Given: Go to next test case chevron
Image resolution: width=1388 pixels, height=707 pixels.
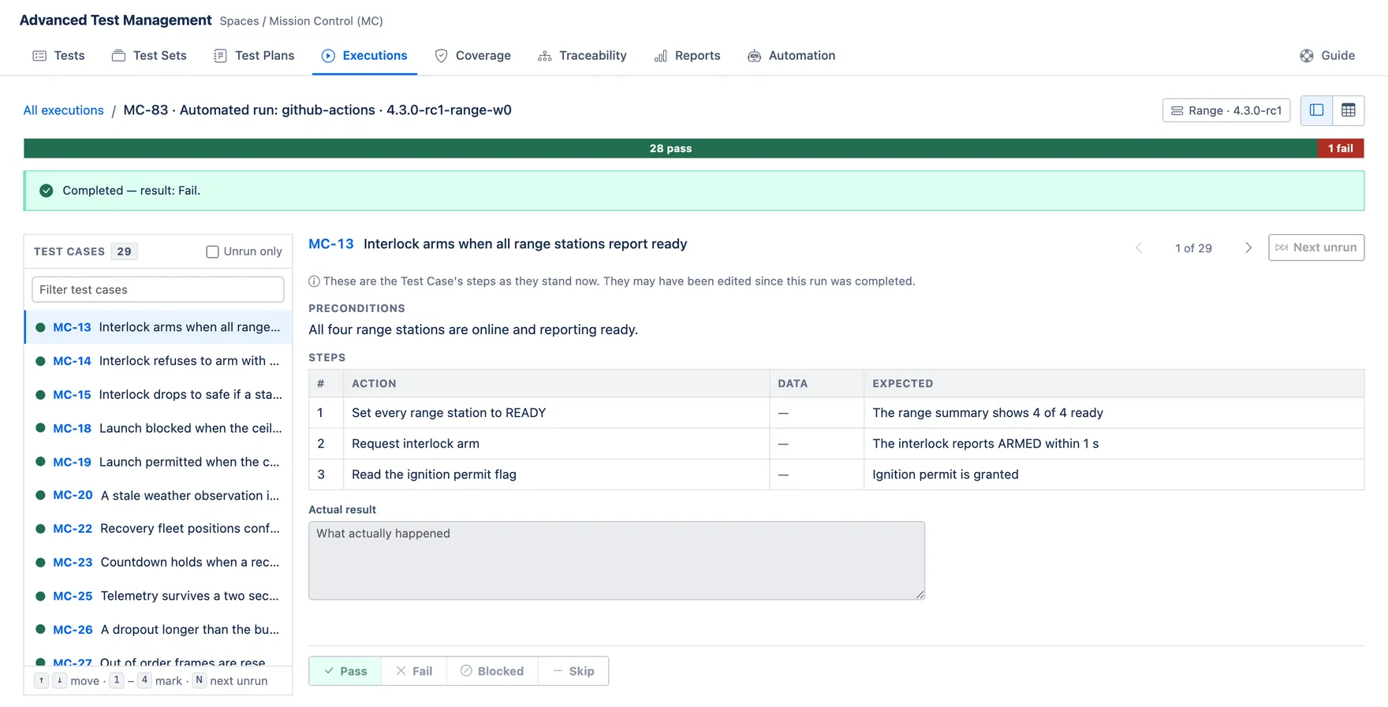Looking at the screenshot, I should pos(1248,247).
